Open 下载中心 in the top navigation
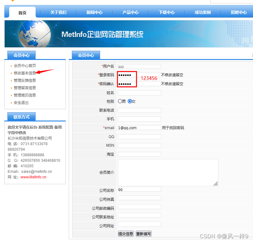 click(167, 12)
